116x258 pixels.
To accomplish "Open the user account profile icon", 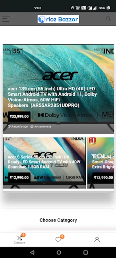I will pos(97,240).
